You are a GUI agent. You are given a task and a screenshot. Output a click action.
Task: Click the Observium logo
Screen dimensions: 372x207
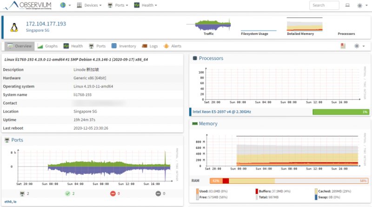click(x=27, y=5)
